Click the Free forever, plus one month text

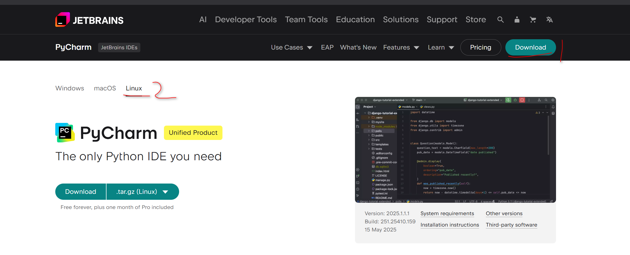coord(117,207)
